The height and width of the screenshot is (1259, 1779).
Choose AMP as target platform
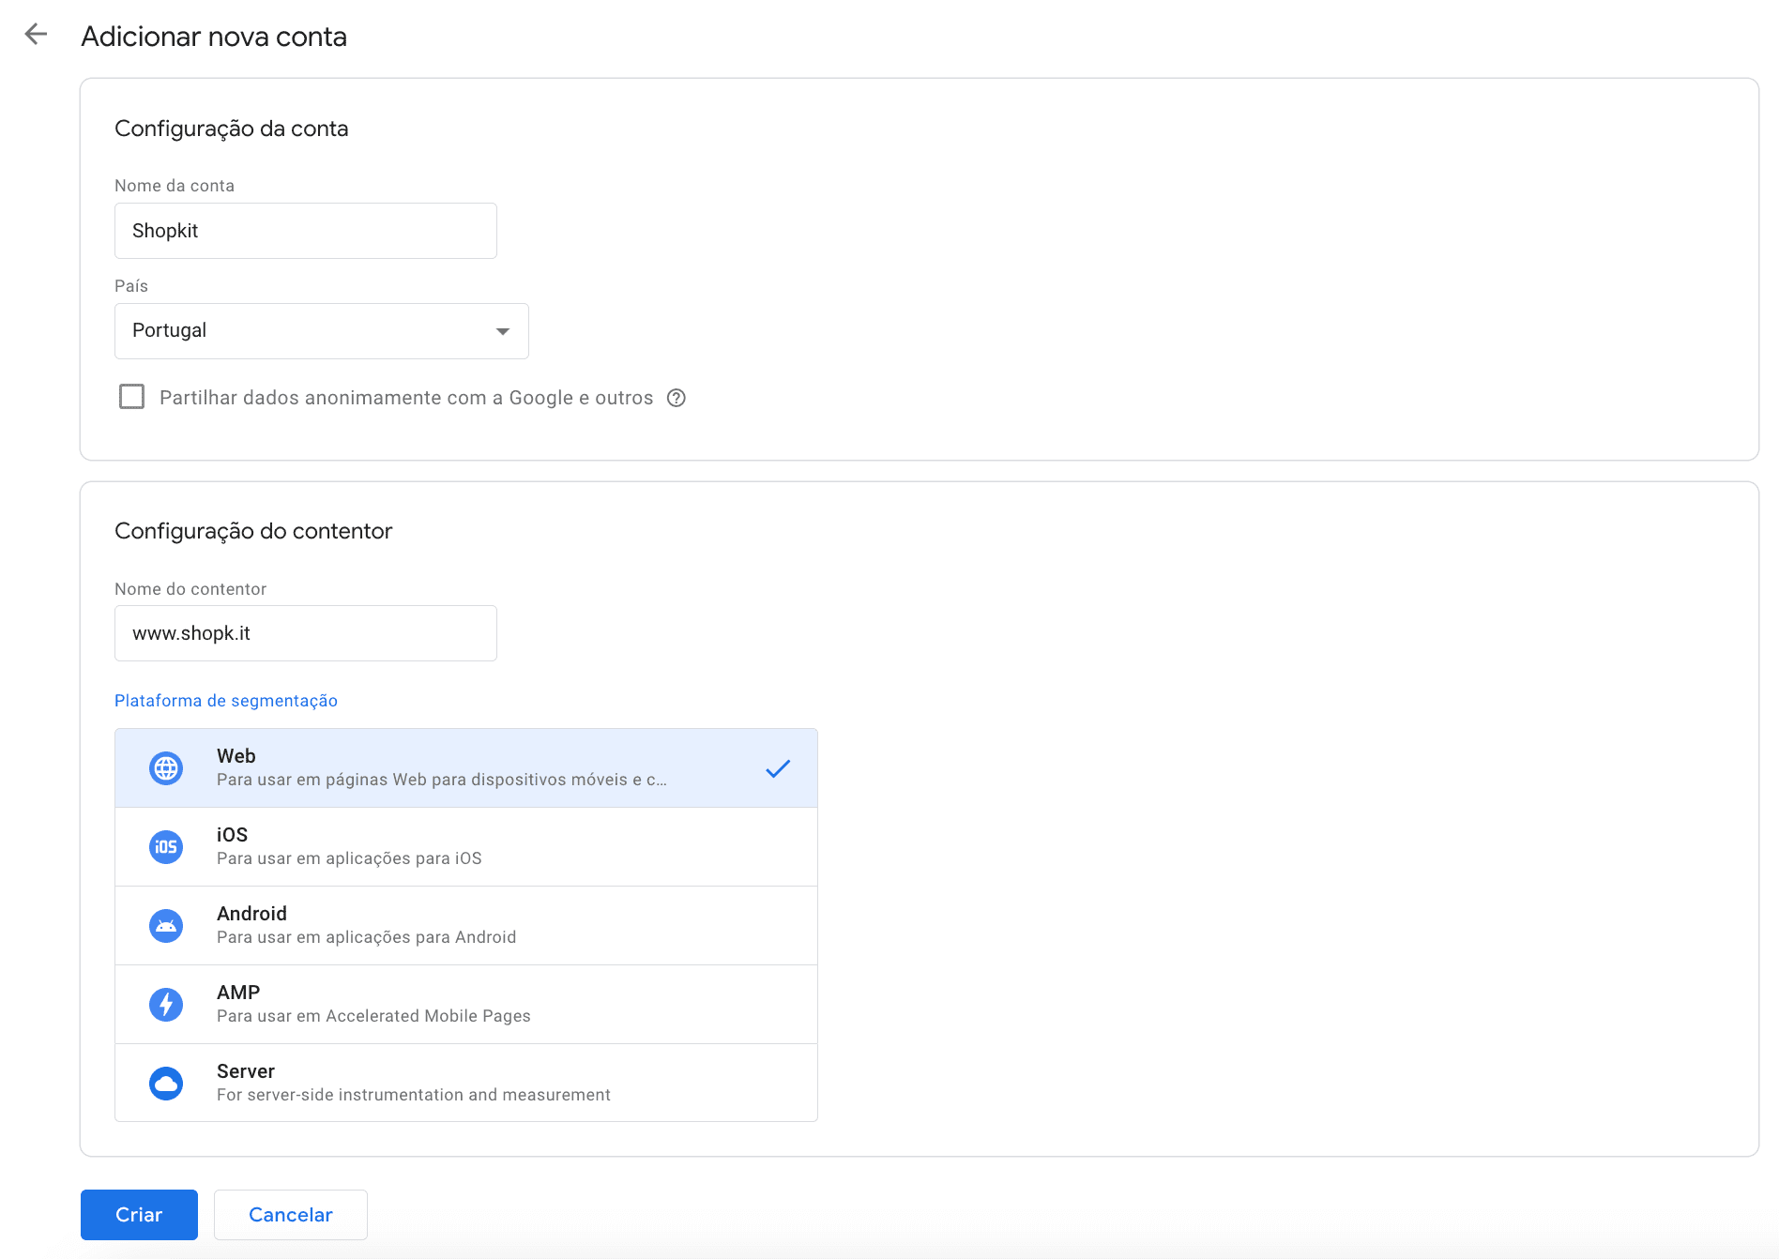point(465,1005)
